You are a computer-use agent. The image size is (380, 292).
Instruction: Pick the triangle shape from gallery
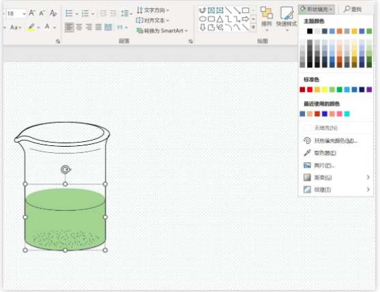click(x=220, y=18)
